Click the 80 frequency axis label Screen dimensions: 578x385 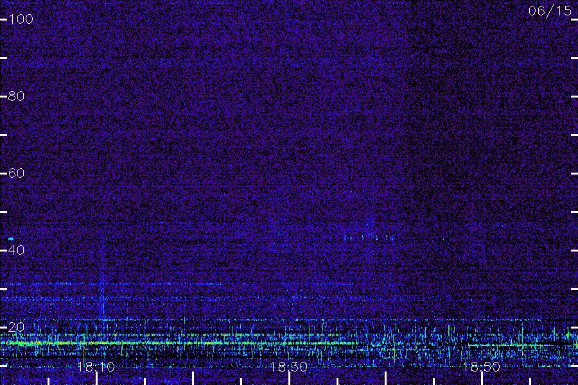[x=16, y=96]
